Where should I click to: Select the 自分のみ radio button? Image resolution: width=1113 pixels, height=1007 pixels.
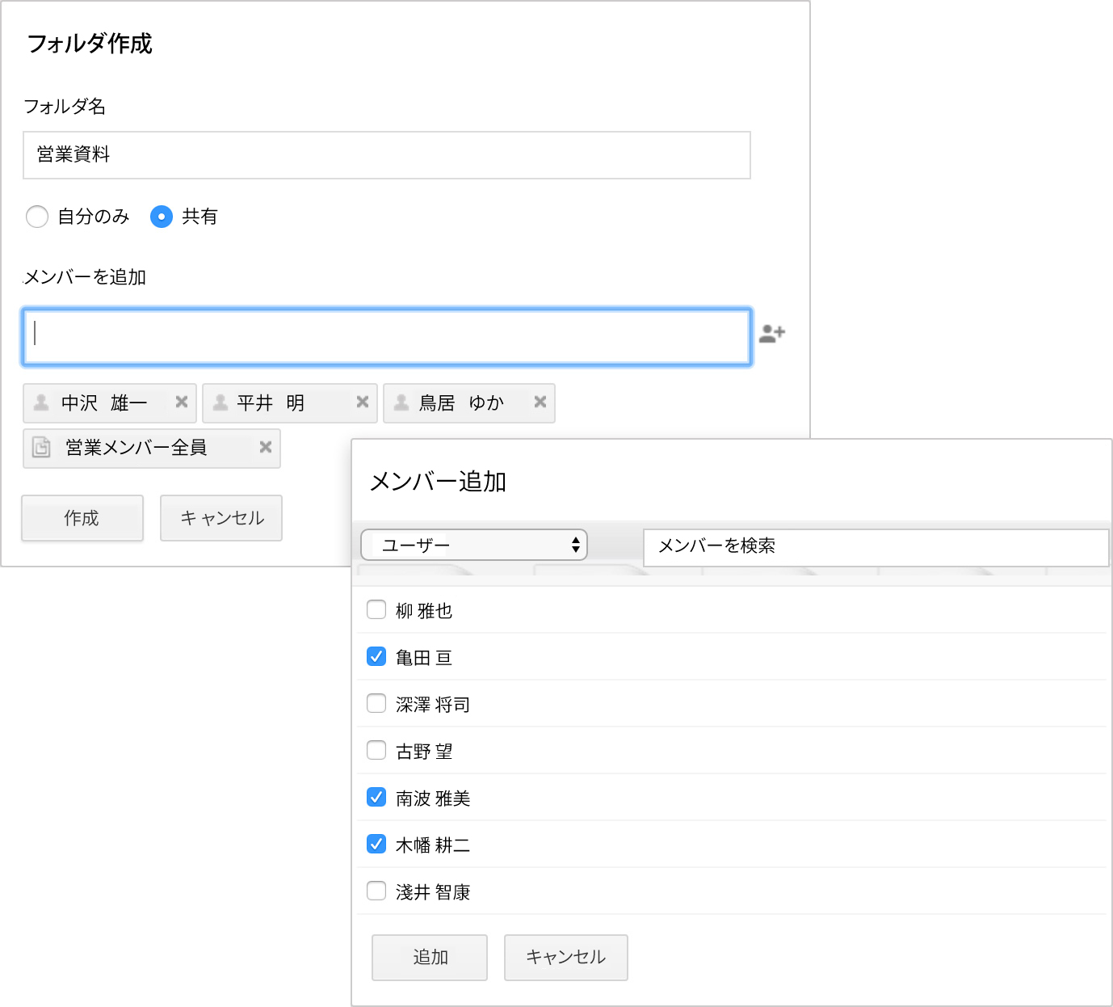37,217
